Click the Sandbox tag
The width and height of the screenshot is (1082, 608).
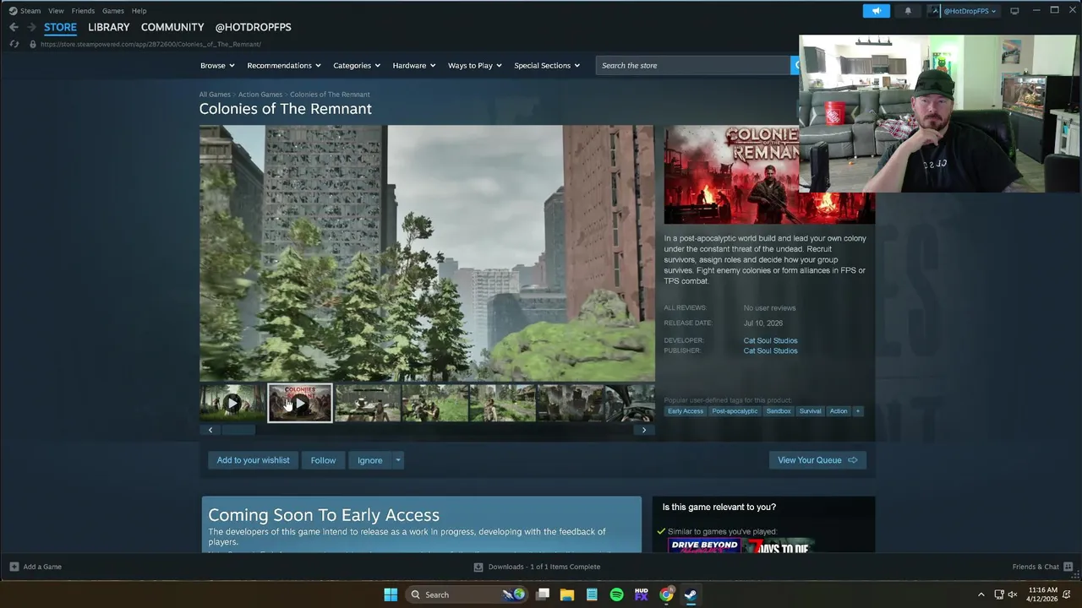click(x=779, y=411)
